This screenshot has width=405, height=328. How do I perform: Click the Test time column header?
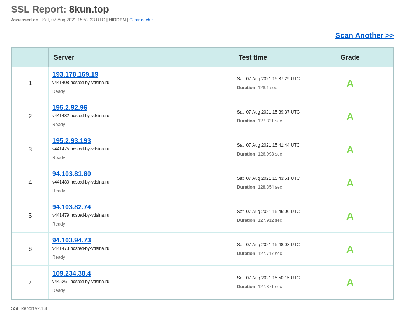tap(270, 57)
